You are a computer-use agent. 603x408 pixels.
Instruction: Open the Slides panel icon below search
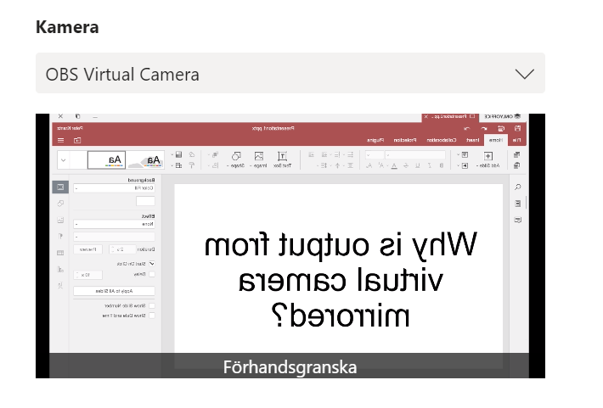[x=517, y=204]
